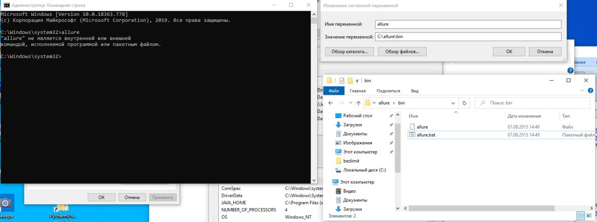Open the Файл menu in Explorer
This screenshot has height=222, width=597.
(x=333, y=91)
